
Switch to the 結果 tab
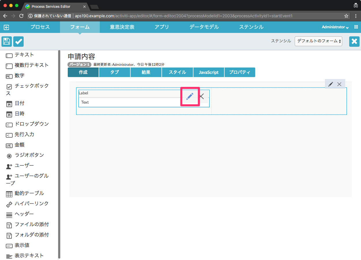(x=146, y=72)
